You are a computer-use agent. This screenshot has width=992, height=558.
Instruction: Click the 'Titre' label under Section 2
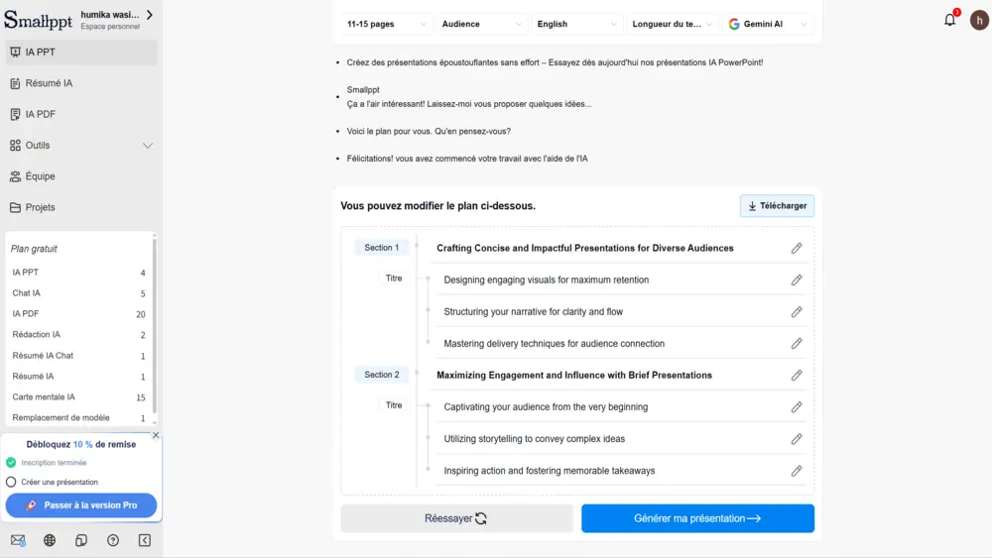394,405
